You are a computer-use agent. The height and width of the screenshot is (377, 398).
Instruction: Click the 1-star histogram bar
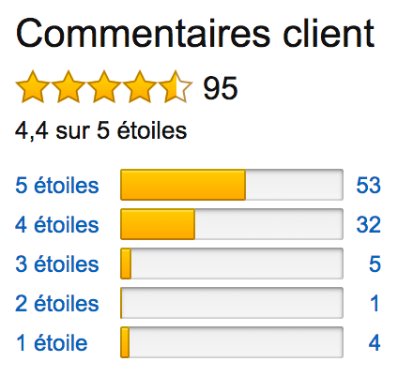pyautogui.click(x=232, y=342)
